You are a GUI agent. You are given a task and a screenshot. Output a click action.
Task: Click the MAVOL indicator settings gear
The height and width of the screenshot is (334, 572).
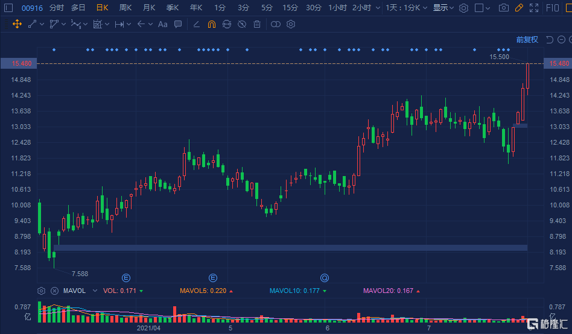coord(41,291)
